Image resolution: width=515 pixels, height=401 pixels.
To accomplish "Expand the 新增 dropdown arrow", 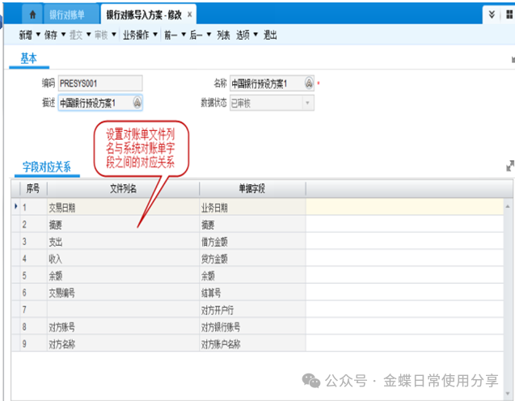I will [37, 36].
